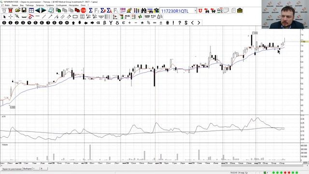Viewport: 309px width, 174px height.
Task: Open the Настройки menu
Action: (x=74, y=5)
